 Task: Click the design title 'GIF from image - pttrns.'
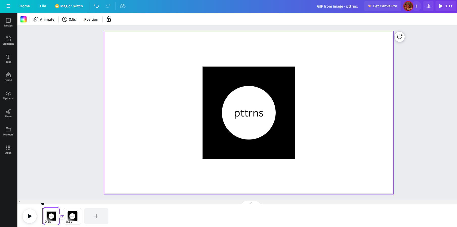(x=337, y=6)
